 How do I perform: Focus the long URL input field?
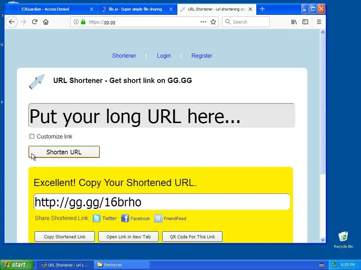click(x=161, y=115)
